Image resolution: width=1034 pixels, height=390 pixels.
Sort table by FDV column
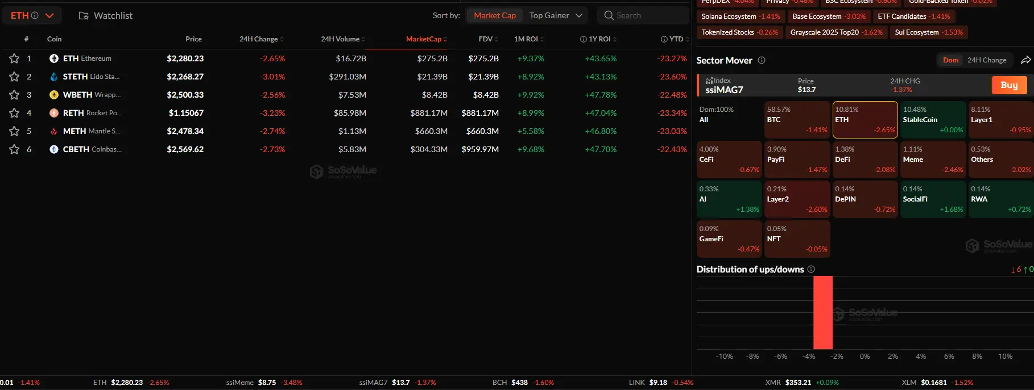click(x=489, y=39)
